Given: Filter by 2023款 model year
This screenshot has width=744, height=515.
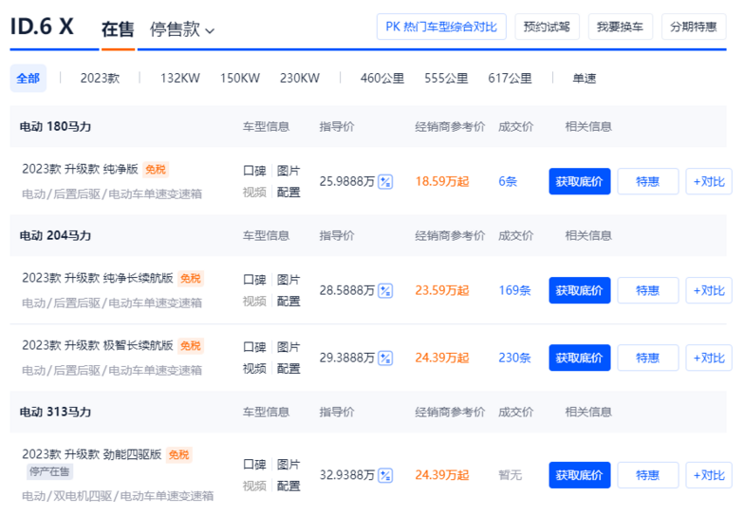Looking at the screenshot, I should [x=101, y=78].
